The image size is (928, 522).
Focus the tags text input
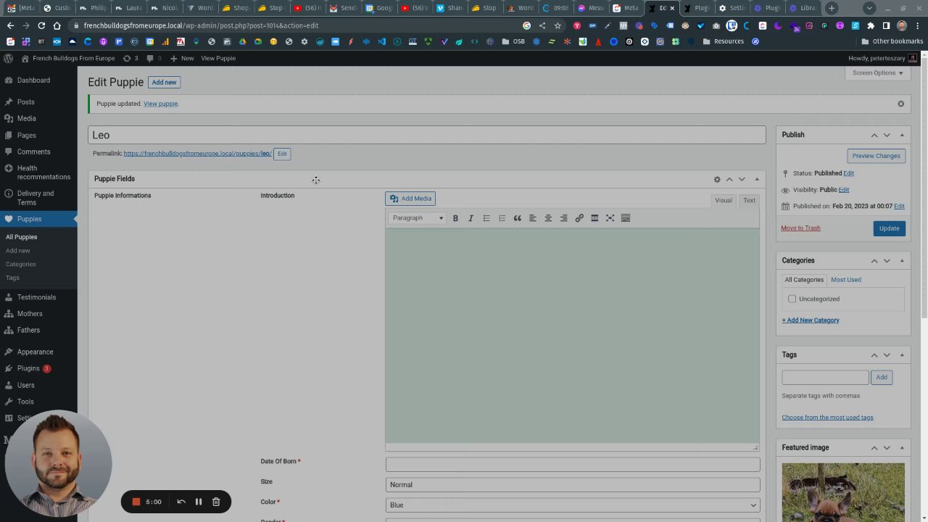(x=825, y=378)
